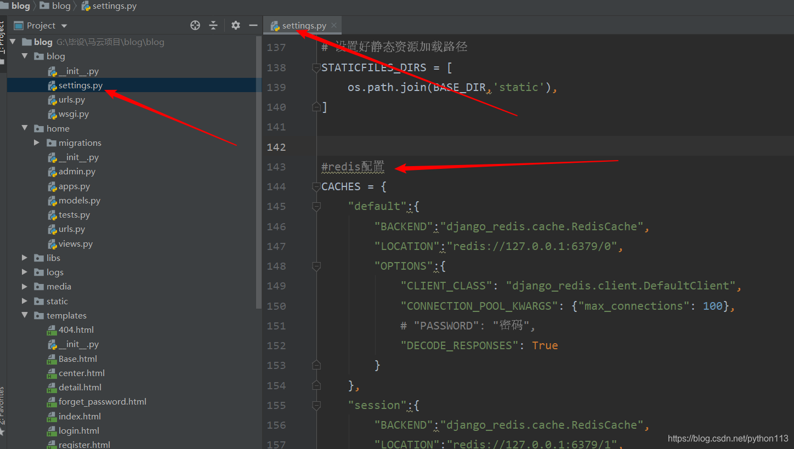The height and width of the screenshot is (449, 794).
Task: Collapse the root blog project folder
Action: [x=13, y=42]
